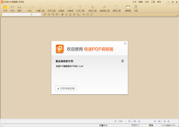
Task: Select the 超链接工具 hyperlink tool
Action: coord(105,9)
